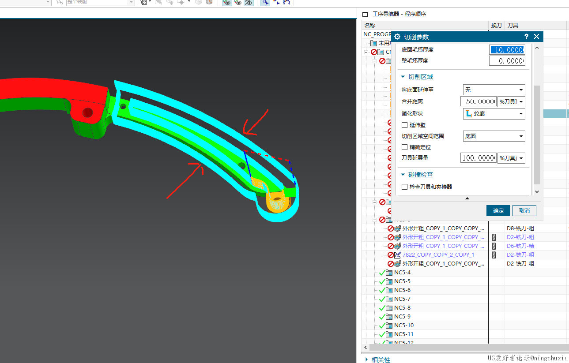Collapse the 碰撞检查 section
Screen dimensions: 569x363
tap(403, 175)
